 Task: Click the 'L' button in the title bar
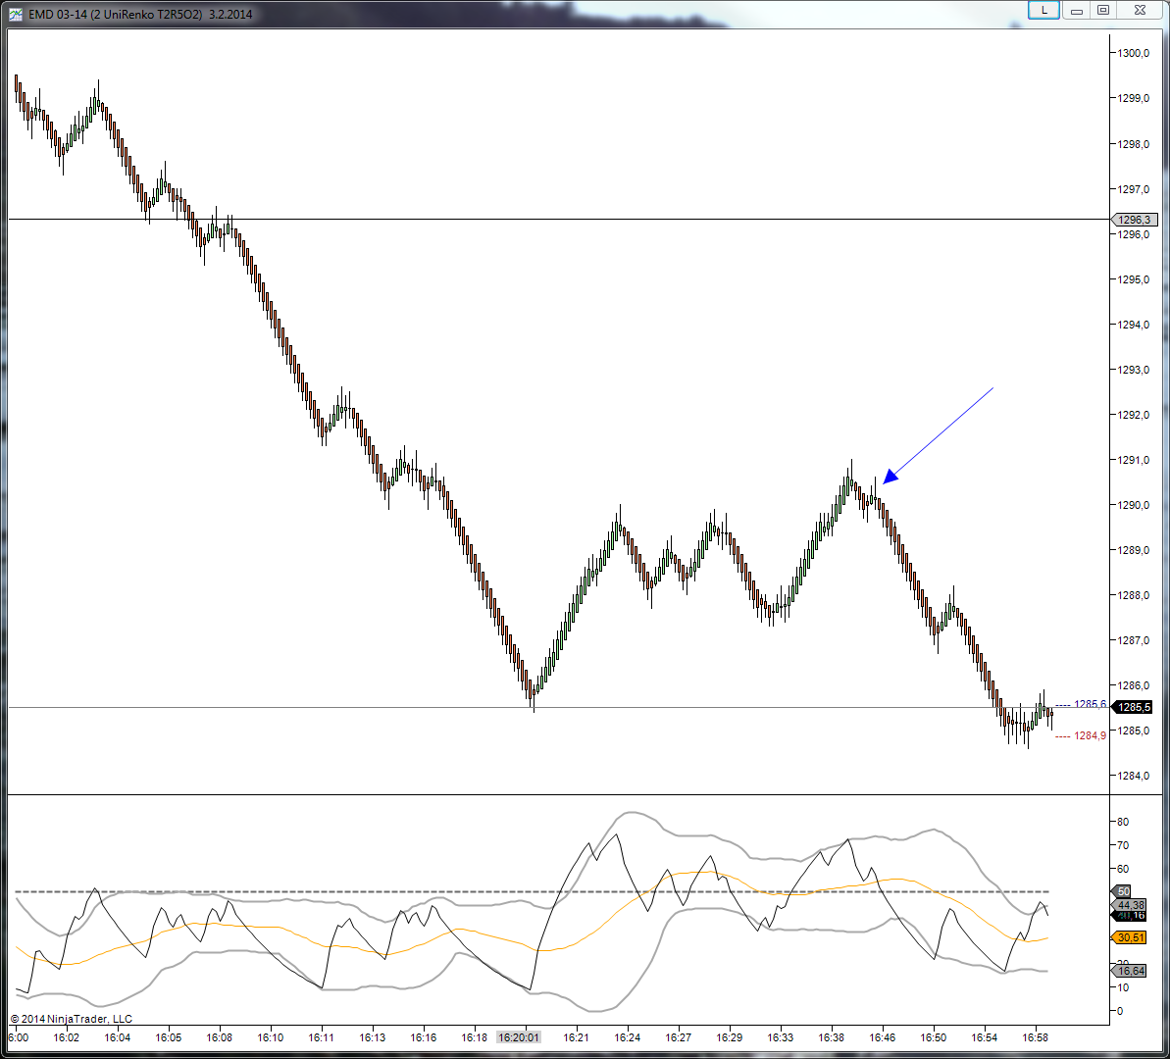[x=1043, y=11]
